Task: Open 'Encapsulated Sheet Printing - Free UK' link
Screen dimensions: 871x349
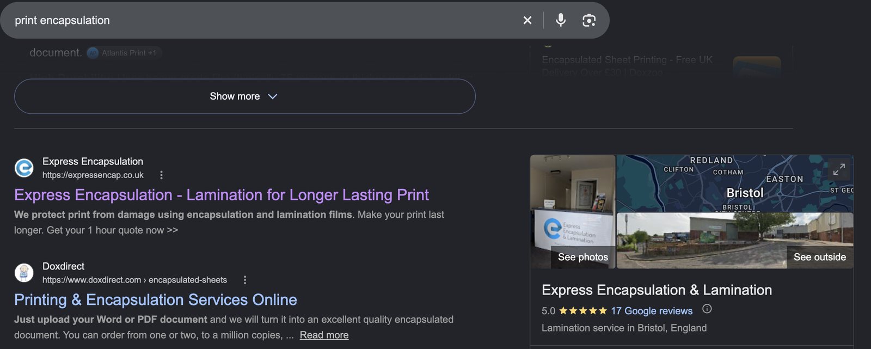Action: (x=627, y=65)
